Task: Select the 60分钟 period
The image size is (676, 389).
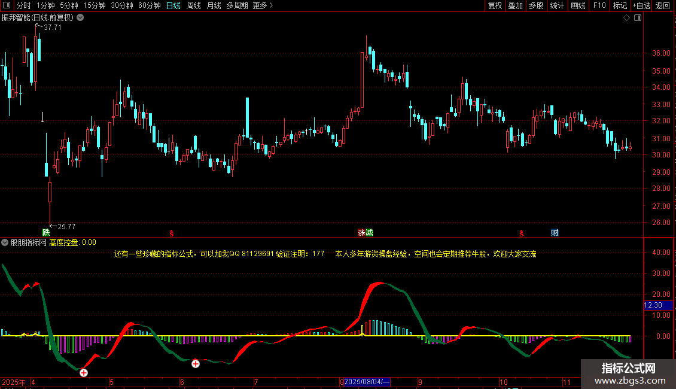Action: click(x=149, y=5)
